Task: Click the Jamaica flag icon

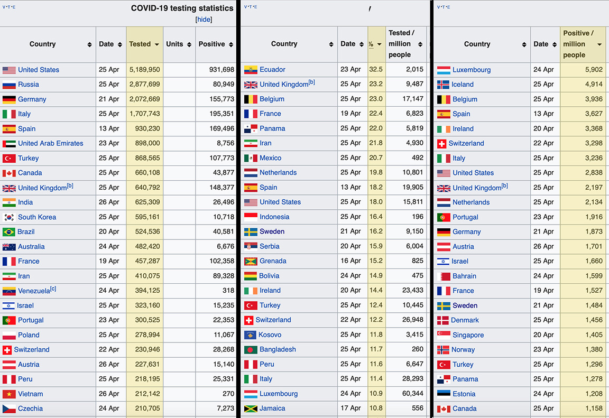Action: pos(251,408)
